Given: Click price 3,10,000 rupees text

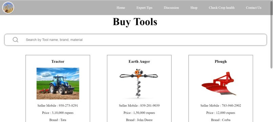Looking at the screenshot, I should pyautogui.click(x=58, y=113).
